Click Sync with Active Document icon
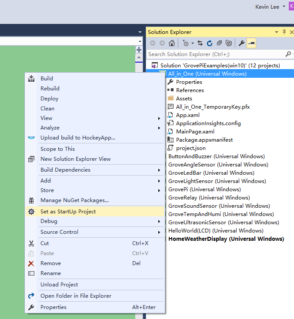The width and height of the screenshot is (294, 319). click(x=200, y=43)
